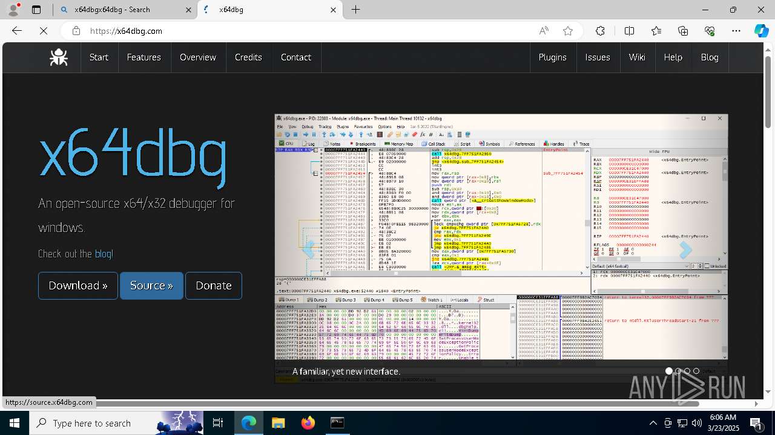
Task: Show the next carousel slide
Action: 685,249
